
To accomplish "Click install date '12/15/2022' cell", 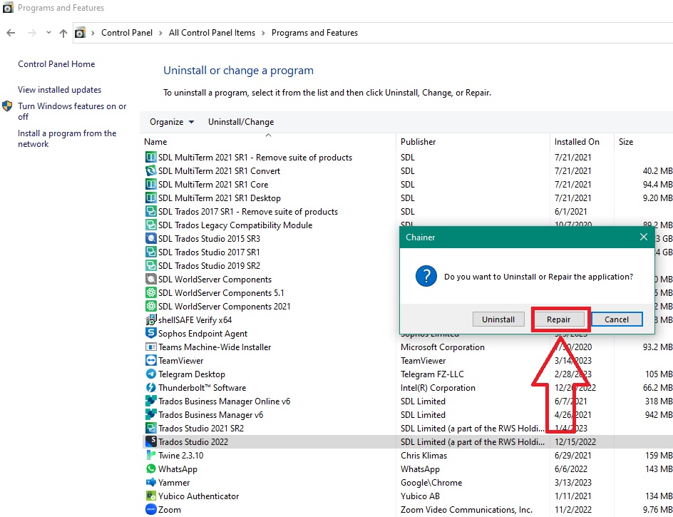I will pos(575,442).
